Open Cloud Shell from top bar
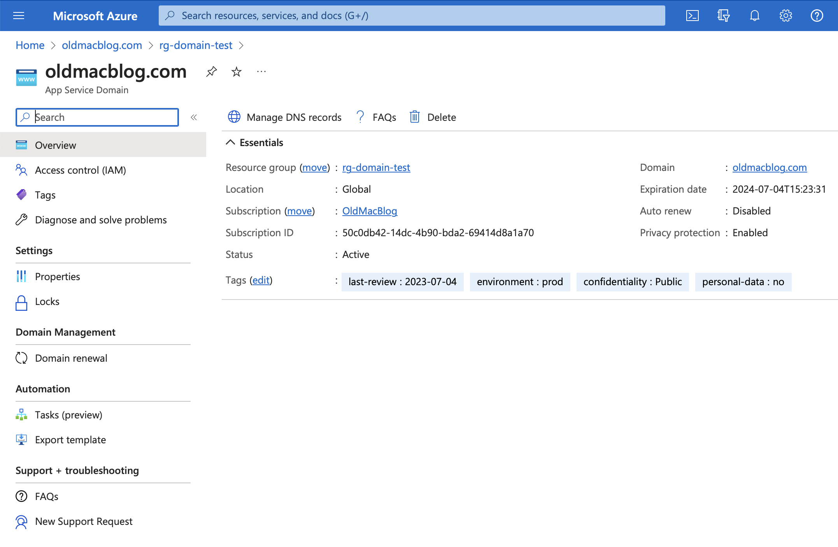The height and width of the screenshot is (547, 838). [x=692, y=16]
